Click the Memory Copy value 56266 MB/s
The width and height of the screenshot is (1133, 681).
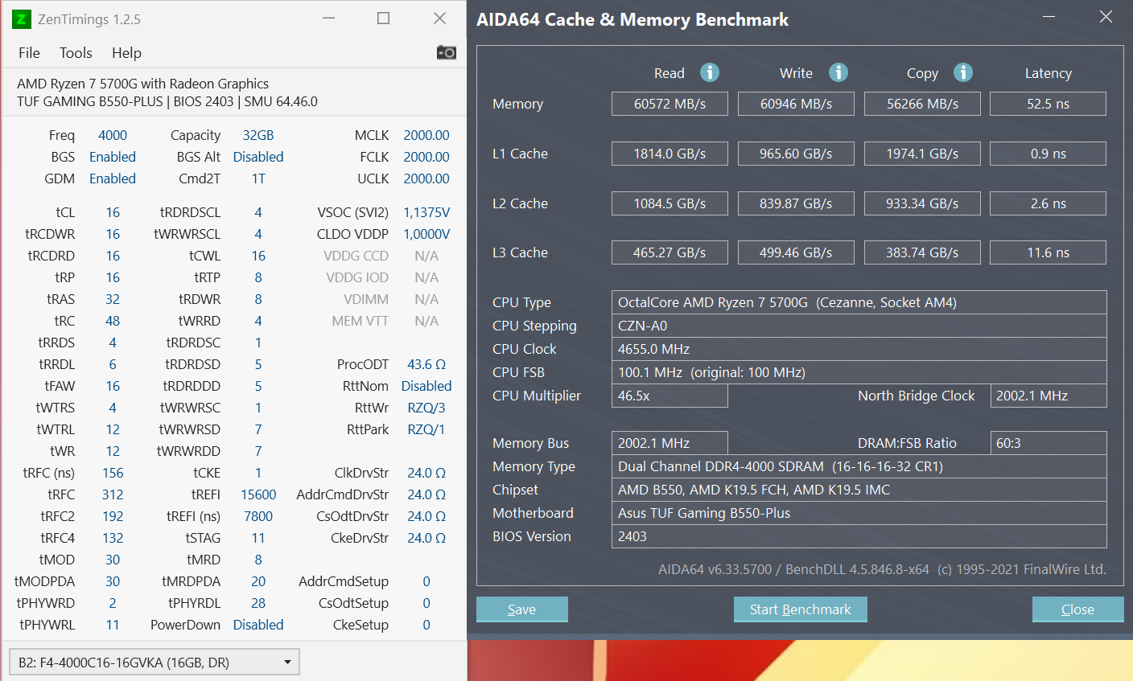click(922, 104)
